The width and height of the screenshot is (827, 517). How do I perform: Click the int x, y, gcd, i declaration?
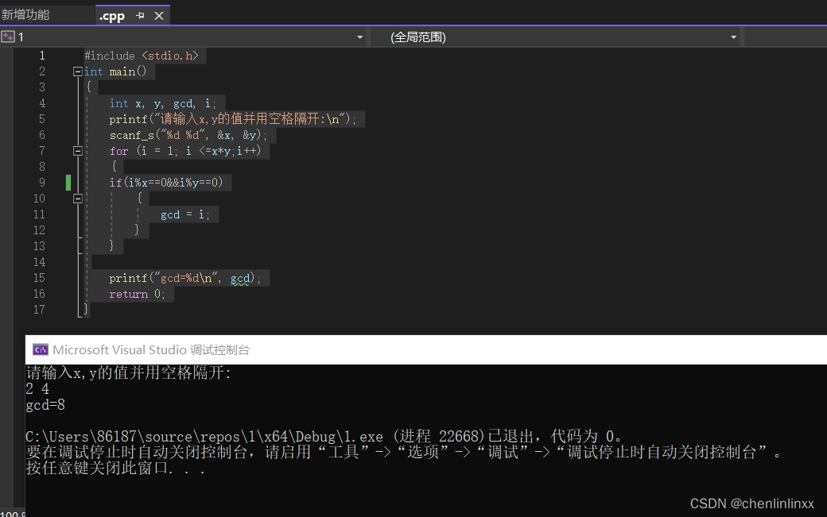[162, 104]
